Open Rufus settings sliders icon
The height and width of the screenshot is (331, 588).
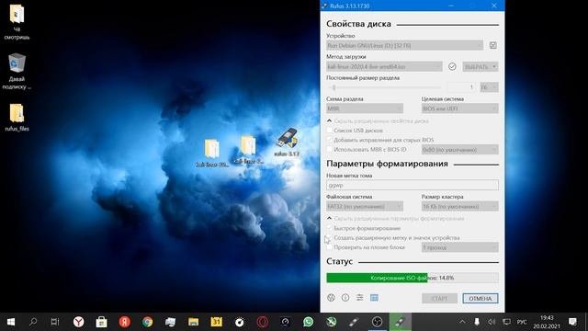coord(359,298)
